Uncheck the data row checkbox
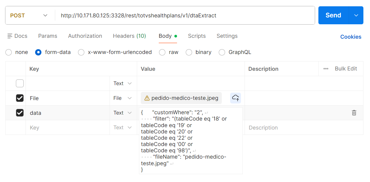370x182 pixels. [20, 113]
